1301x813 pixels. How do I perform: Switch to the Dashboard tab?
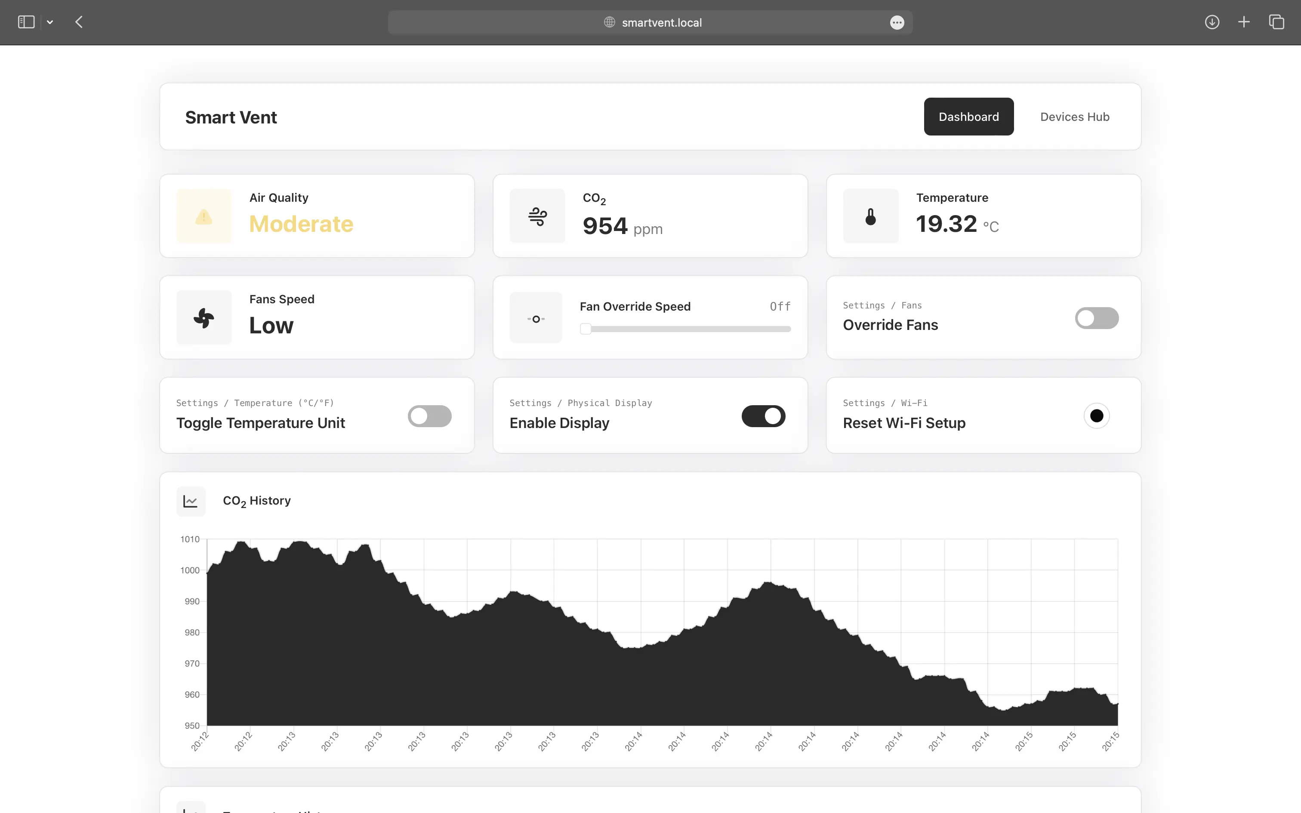point(968,117)
